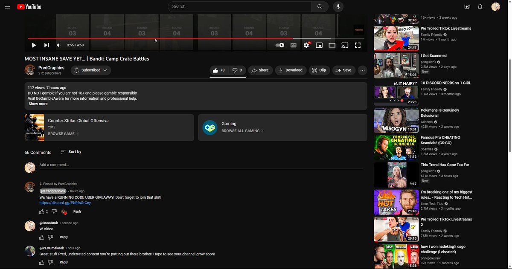Image resolution: width=512 pixels, height=269 pixels.
Task: Expand description with Show more
Action: 38,104
